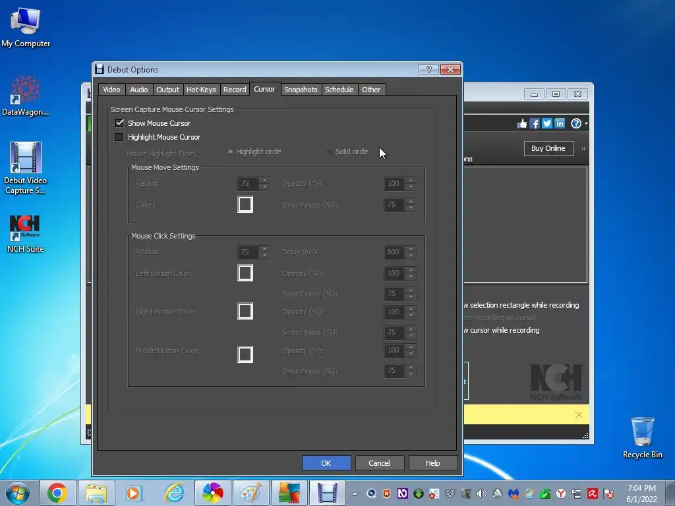Open the Schedule tab

[339, 90]
